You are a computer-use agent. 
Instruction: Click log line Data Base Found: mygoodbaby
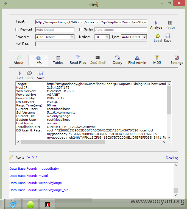tap(34, 169)
